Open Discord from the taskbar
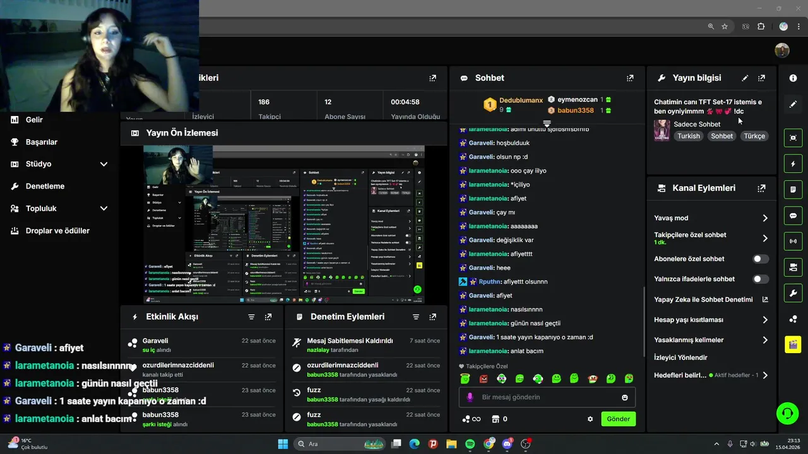Screen dimensions: 808x454 click(x=507, y=444)
